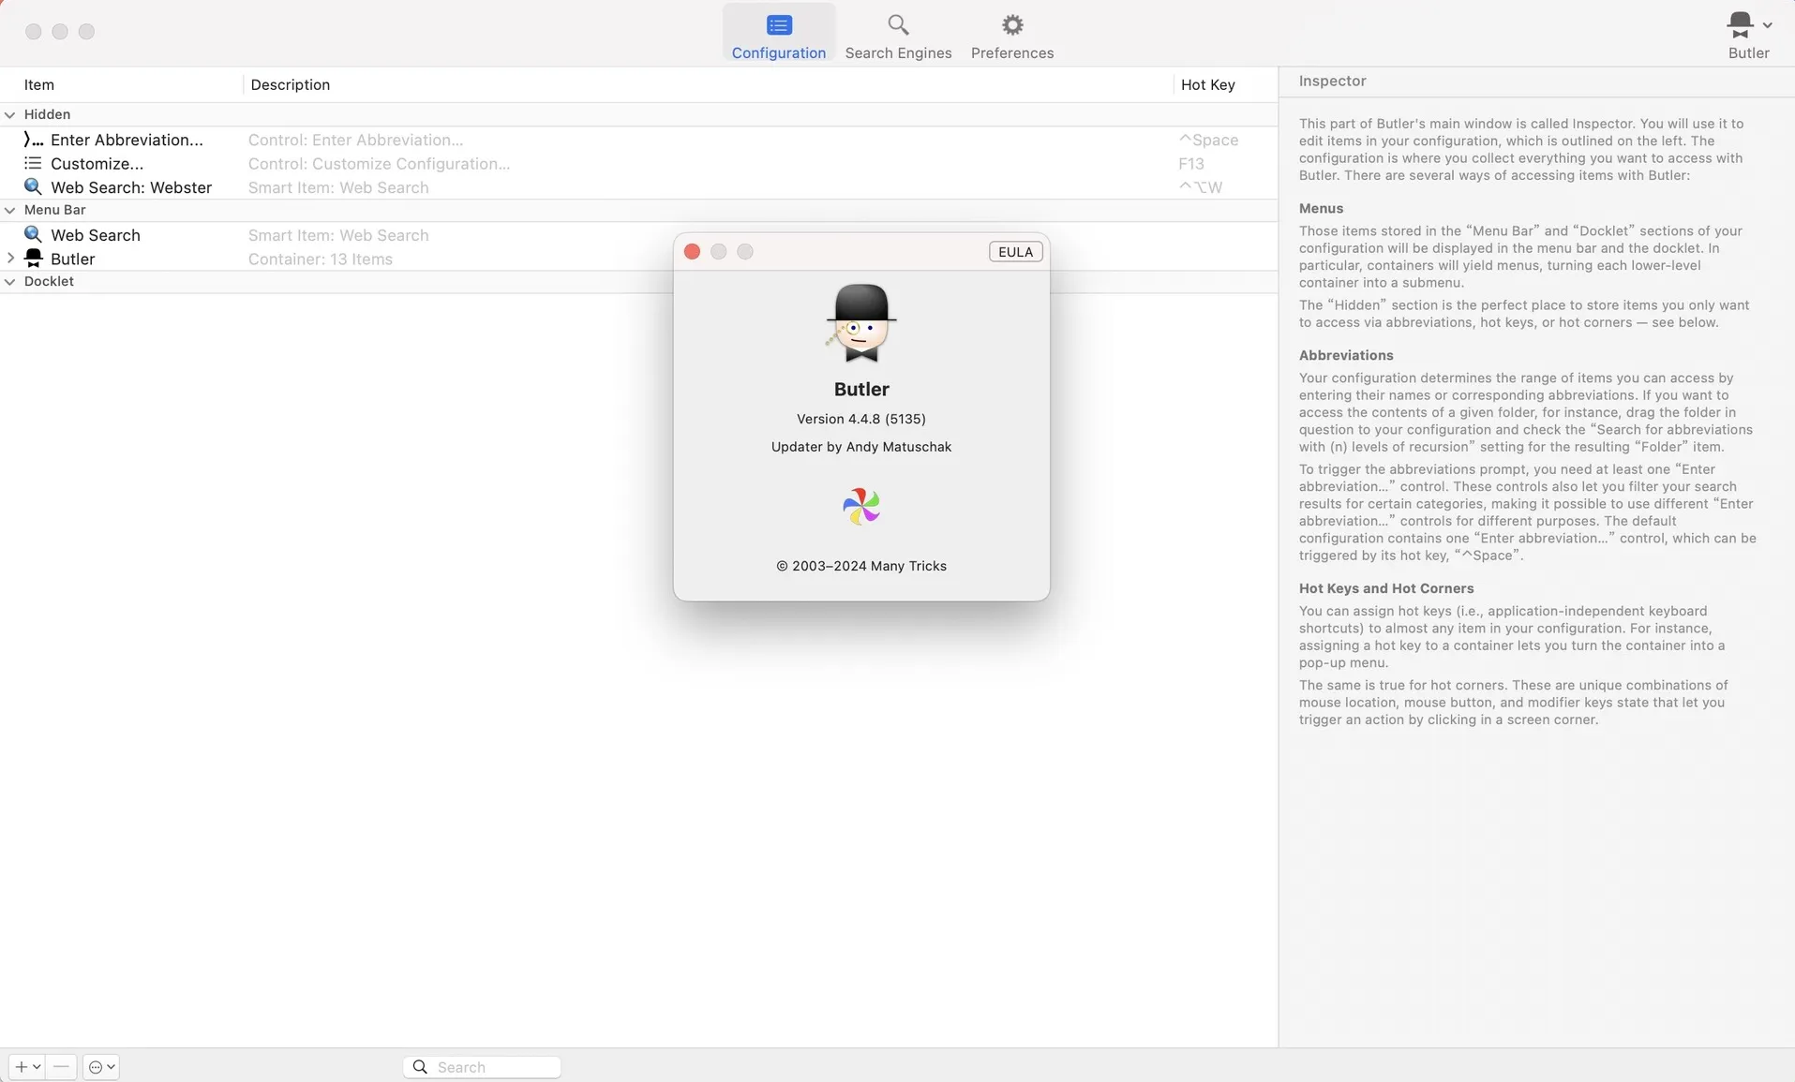Select the Butler container item
1795x1082 pixels.
pos(72,259)
